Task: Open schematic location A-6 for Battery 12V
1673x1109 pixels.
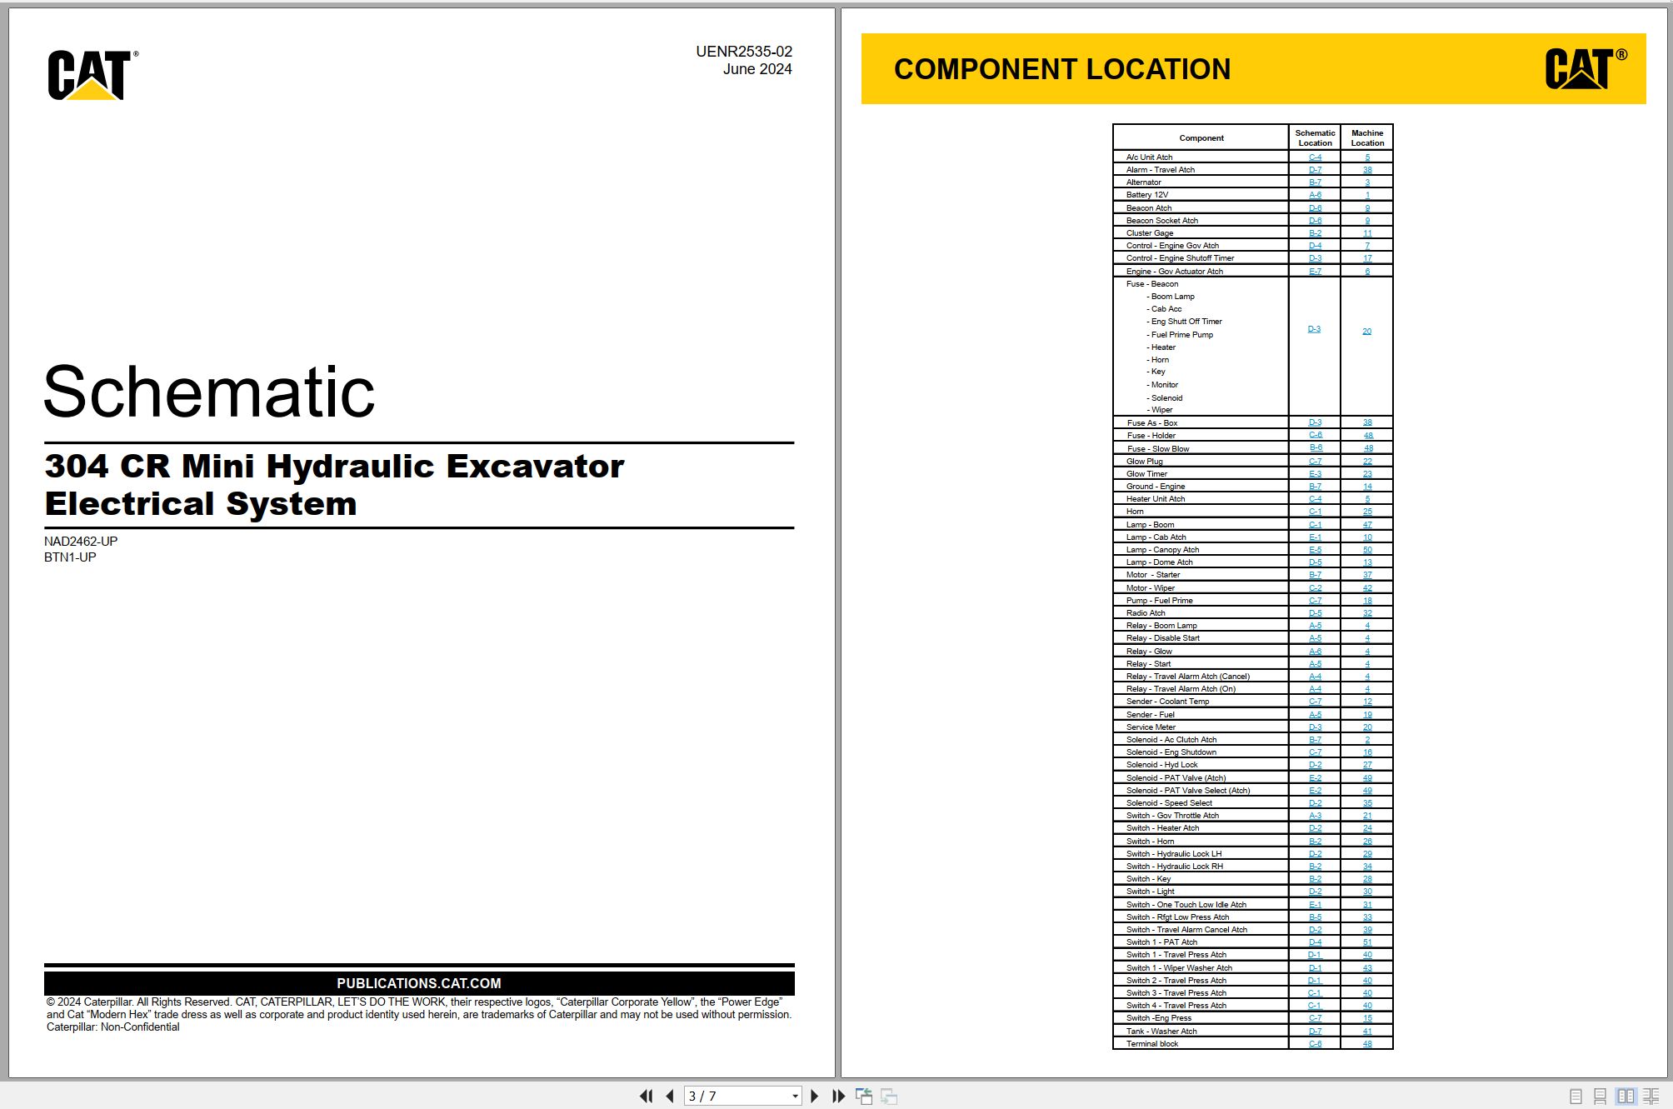Action: pyautogui.click(x=1315, y=195)
